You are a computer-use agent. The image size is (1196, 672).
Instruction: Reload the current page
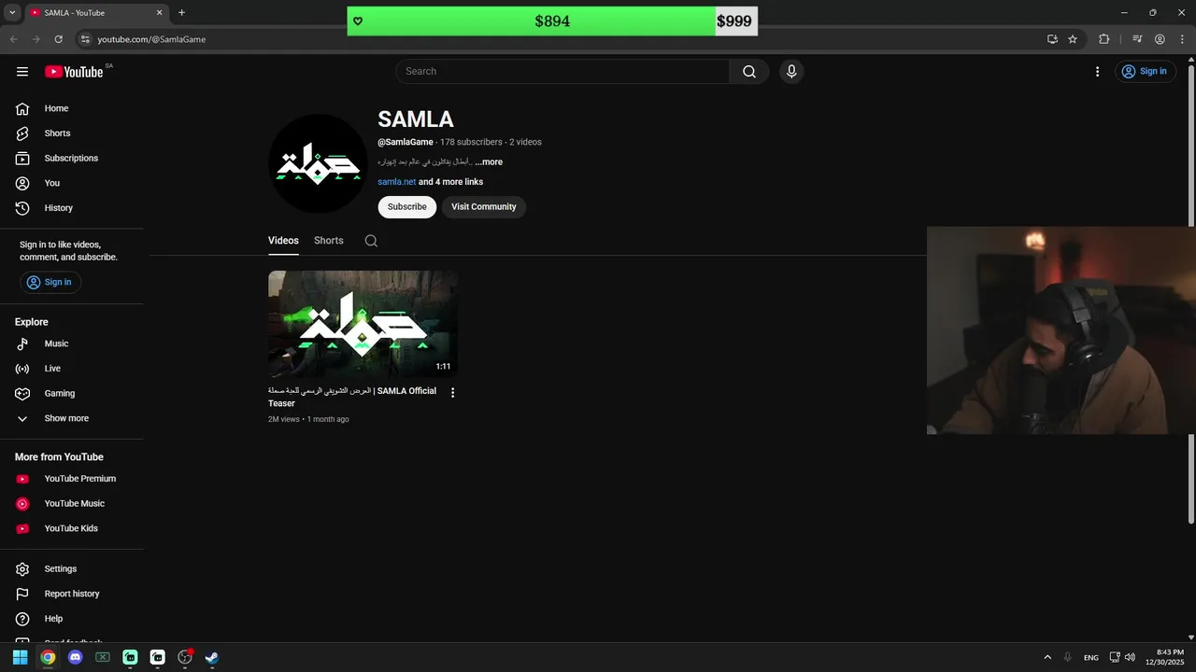(x=58, y=39)
